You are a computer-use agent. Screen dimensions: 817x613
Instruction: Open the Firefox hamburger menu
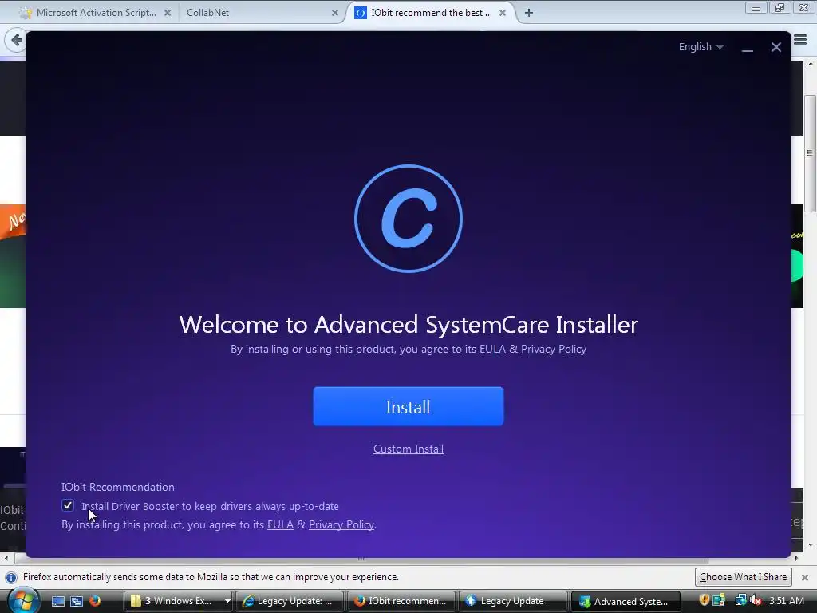(x=800, y=40)
